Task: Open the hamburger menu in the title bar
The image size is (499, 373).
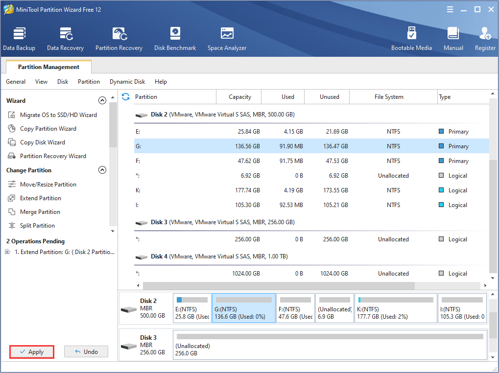Action: [x=450, y=9]
